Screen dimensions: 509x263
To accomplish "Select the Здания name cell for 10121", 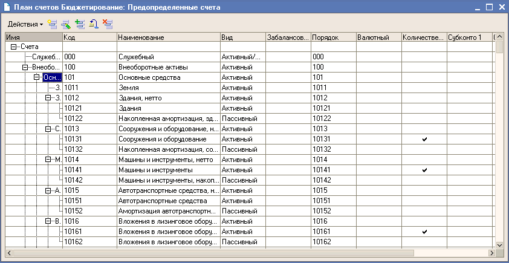I will pos(169,108).
